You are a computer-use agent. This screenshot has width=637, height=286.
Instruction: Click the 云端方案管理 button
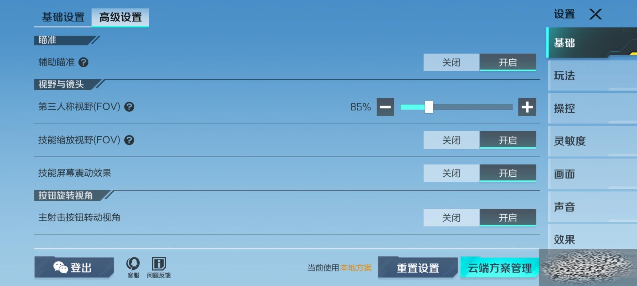point(500,268)
